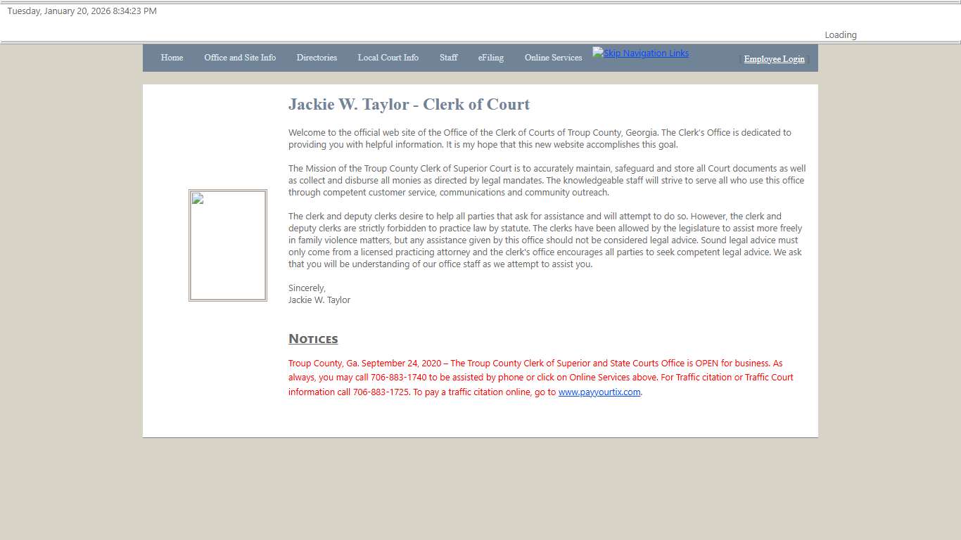961x540 pixels.
Task: Click the framed image border box
Action: pos(227,245)
